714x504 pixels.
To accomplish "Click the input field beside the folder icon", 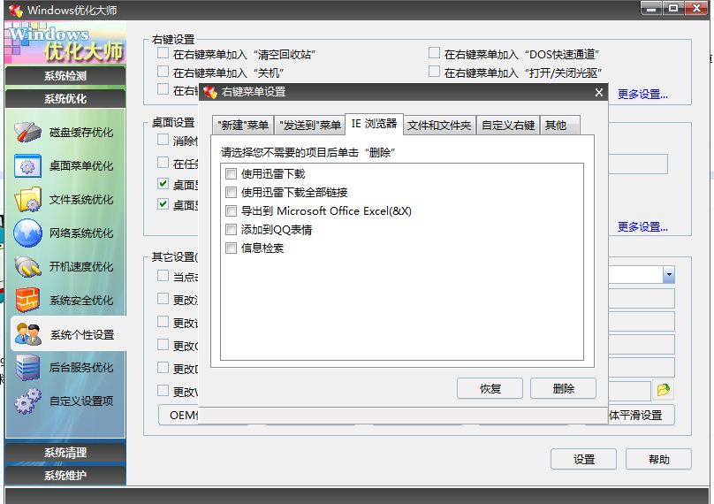I will 629,391.
